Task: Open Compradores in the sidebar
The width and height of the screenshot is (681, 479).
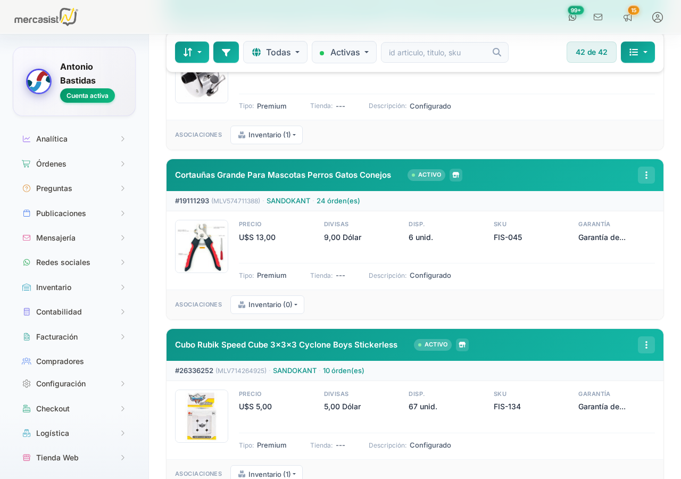Action: tap(60, 361)
